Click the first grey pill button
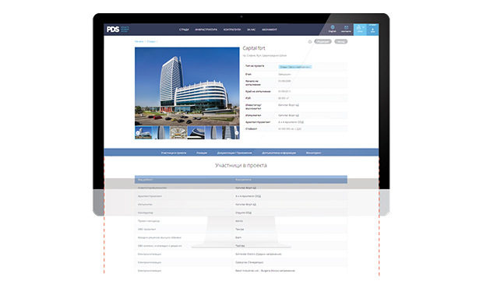Image resolution: width=483 pixels, height=288 pixels. tap(323, 41)
